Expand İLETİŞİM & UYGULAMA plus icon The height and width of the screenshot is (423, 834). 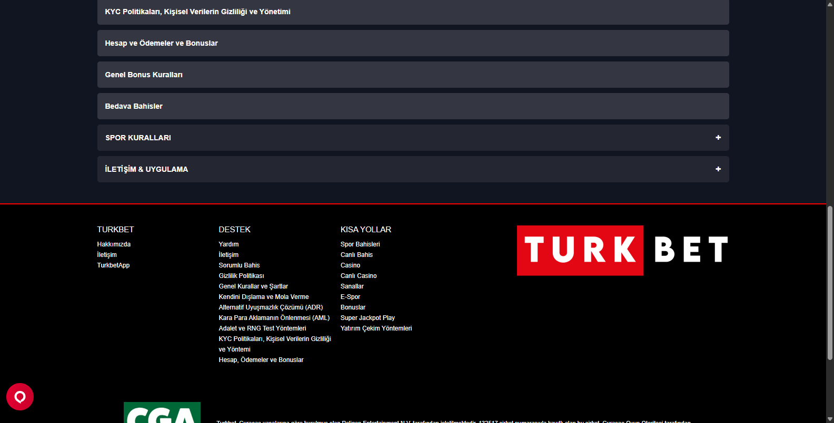tap(718, 169)
